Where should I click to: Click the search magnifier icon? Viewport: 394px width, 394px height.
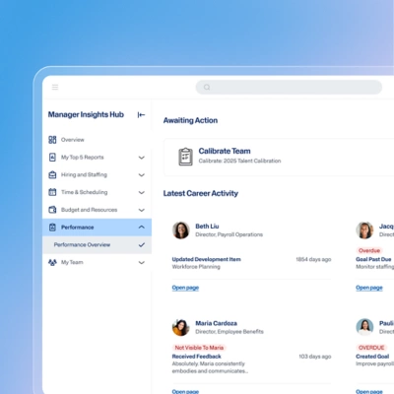pyautogui.click(x=207, y=88)
